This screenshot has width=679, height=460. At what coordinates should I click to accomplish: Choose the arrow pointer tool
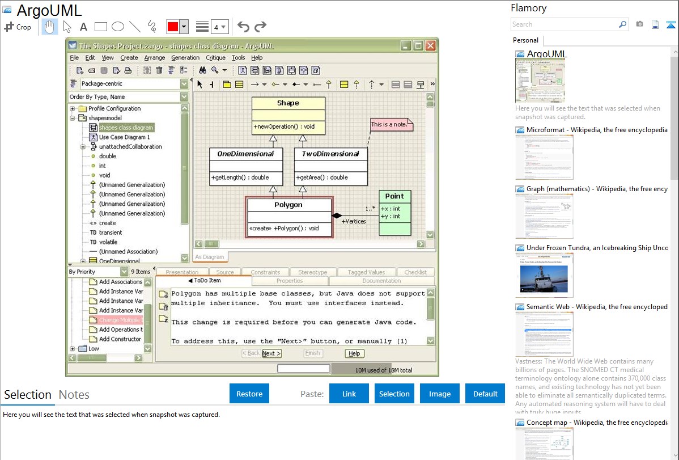(67, 27)
